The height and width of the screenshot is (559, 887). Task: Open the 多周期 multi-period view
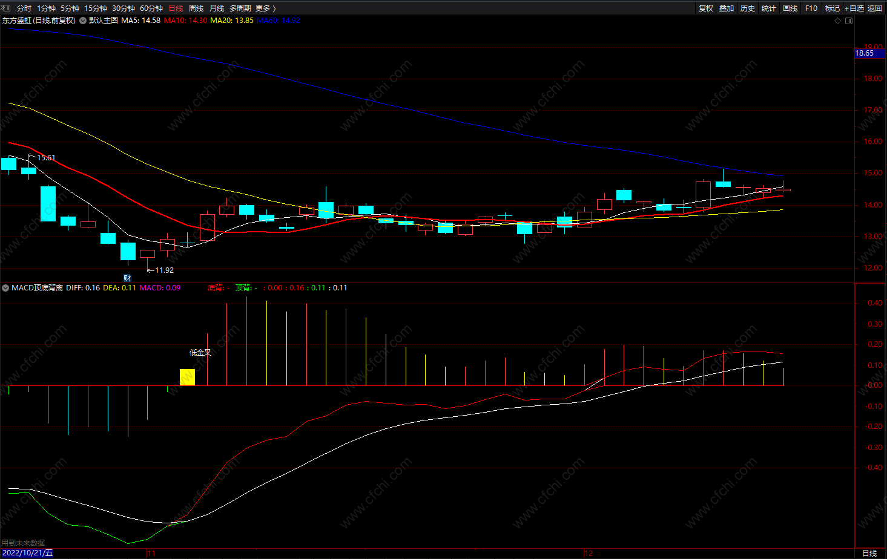click(240, 8)
